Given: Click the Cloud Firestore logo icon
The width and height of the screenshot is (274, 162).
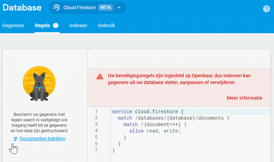Looking at the screenshot, I should click(x=57, y=7).
